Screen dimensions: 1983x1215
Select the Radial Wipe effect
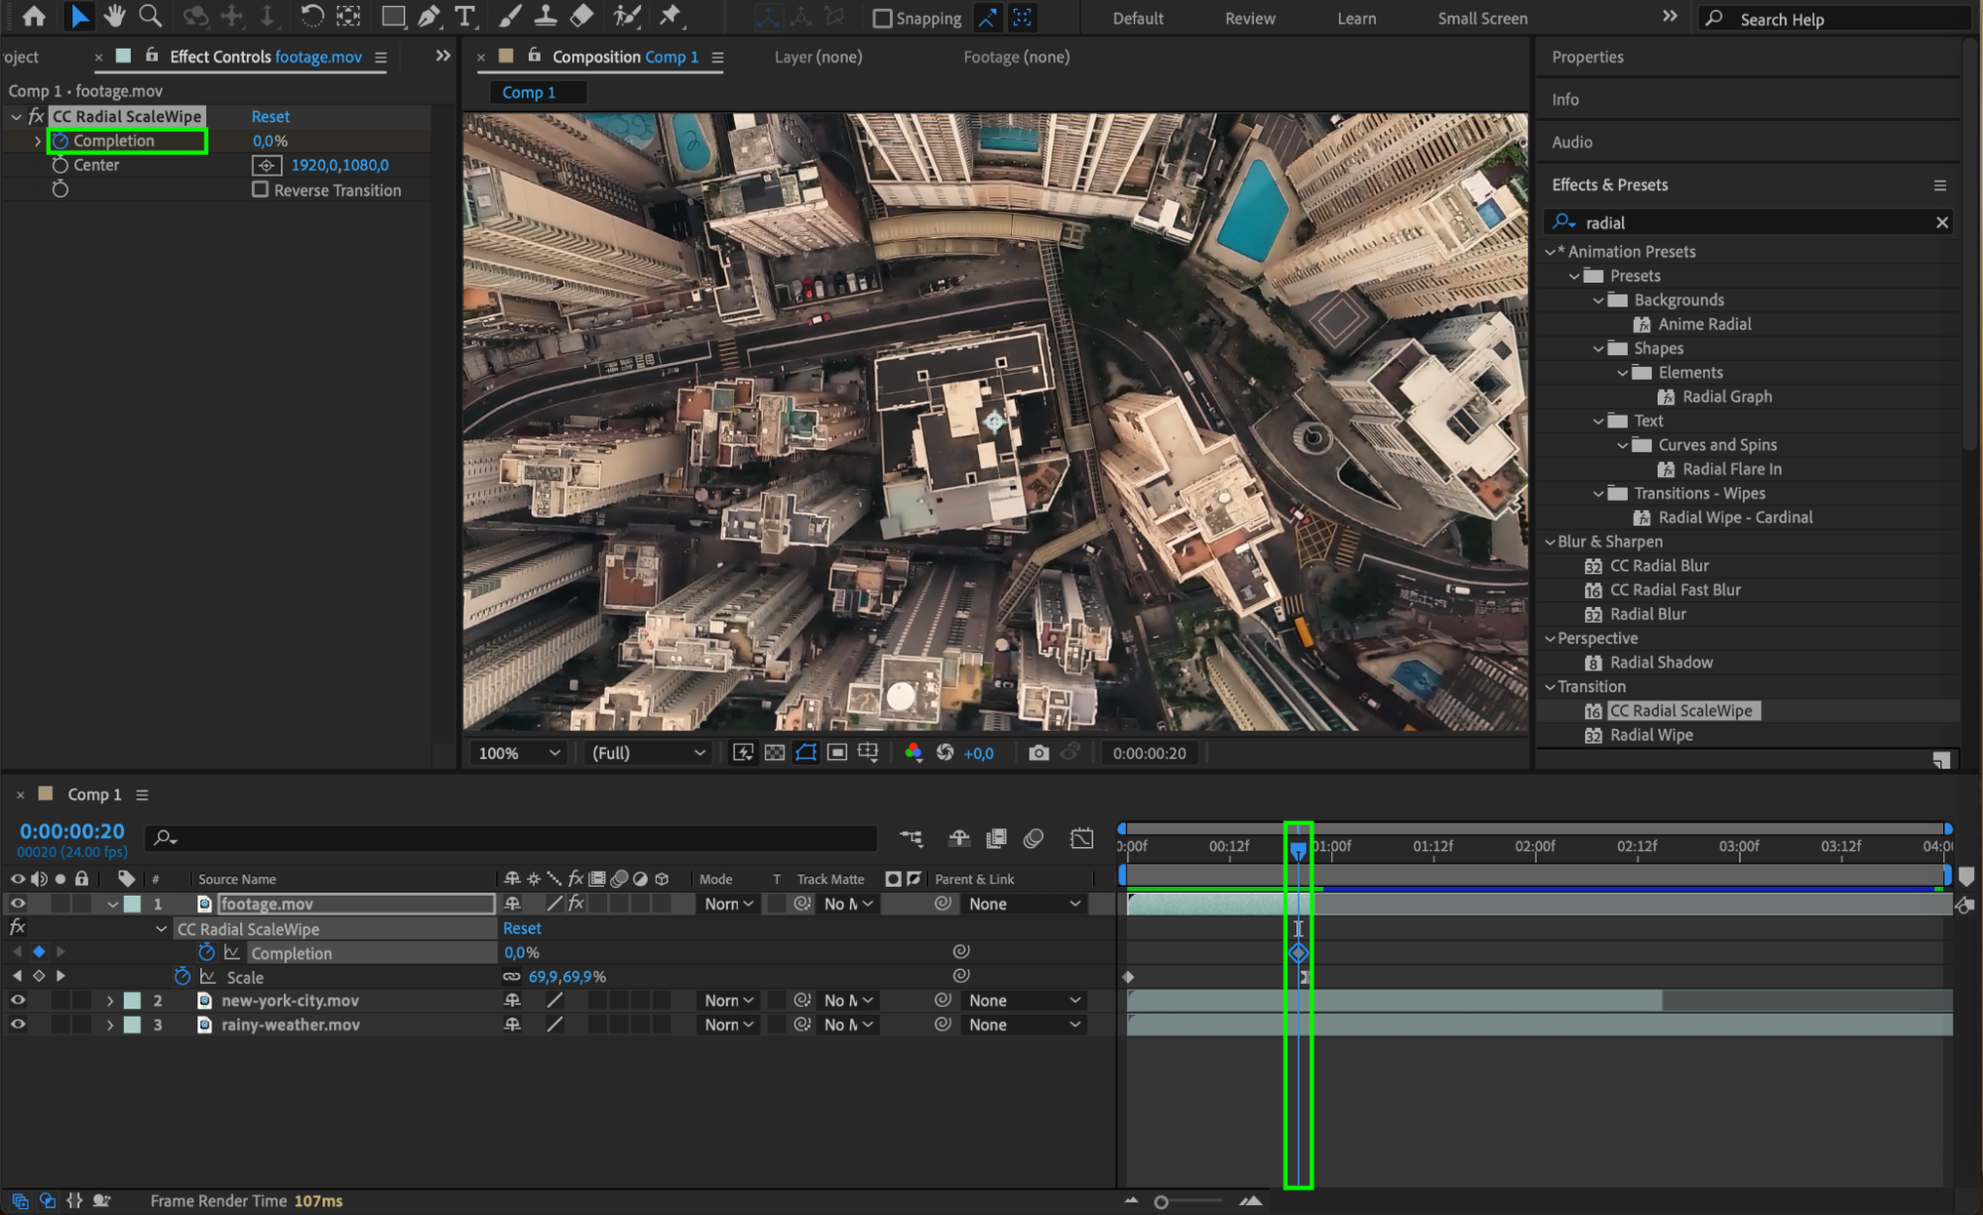tap(1651, 735)
